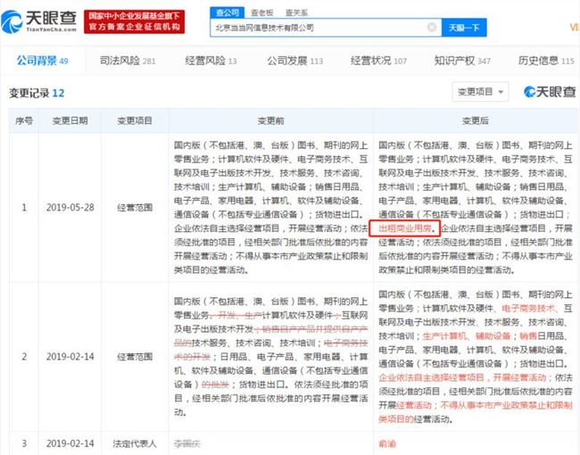Click the 变更后 column header
The height and width of the screenshot is (455, 580).
[476, 120]
